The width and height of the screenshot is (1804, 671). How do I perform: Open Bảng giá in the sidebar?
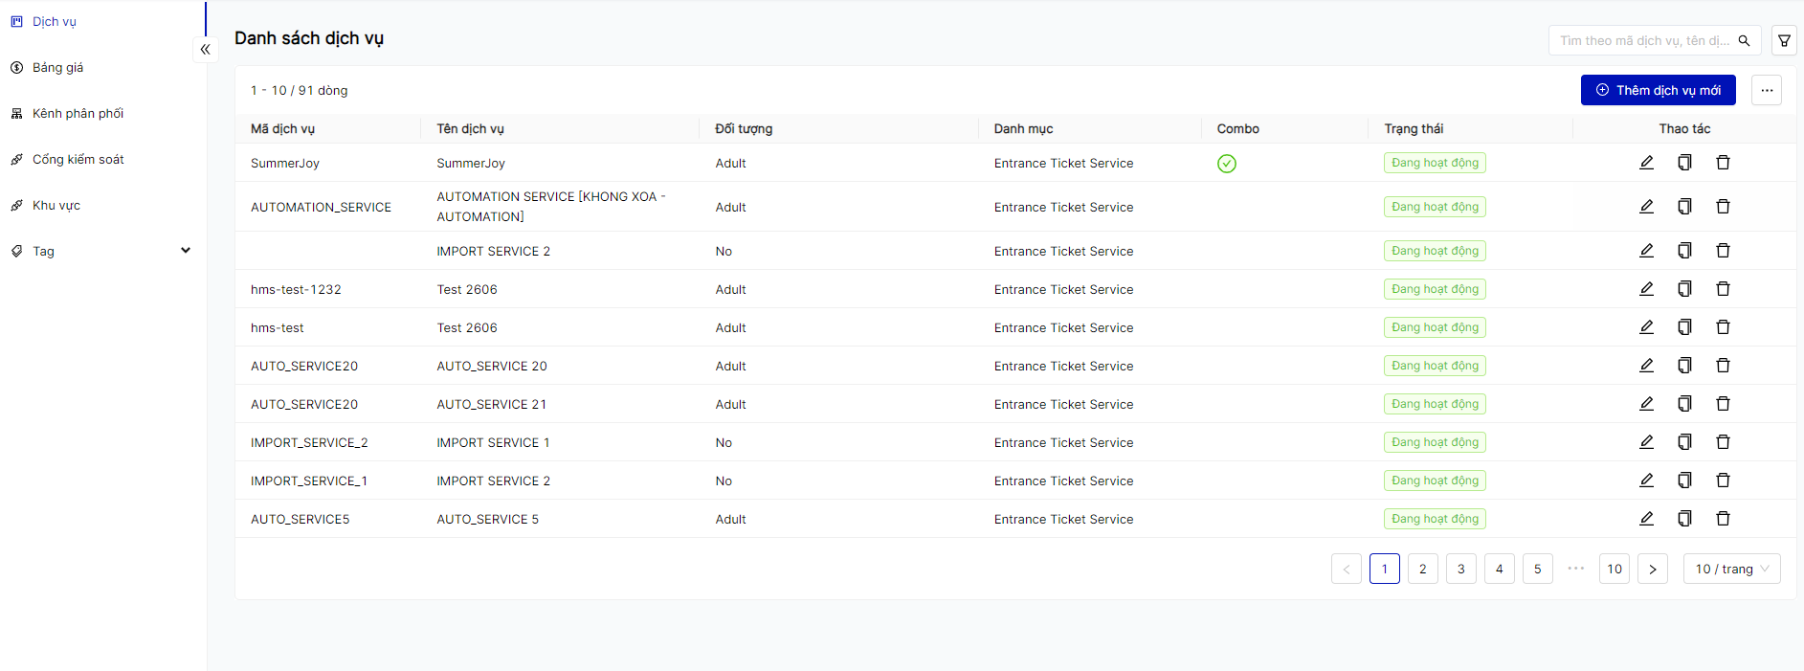[57, 67]
